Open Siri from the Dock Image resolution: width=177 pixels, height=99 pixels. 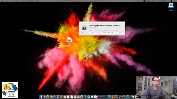point(44,97)
